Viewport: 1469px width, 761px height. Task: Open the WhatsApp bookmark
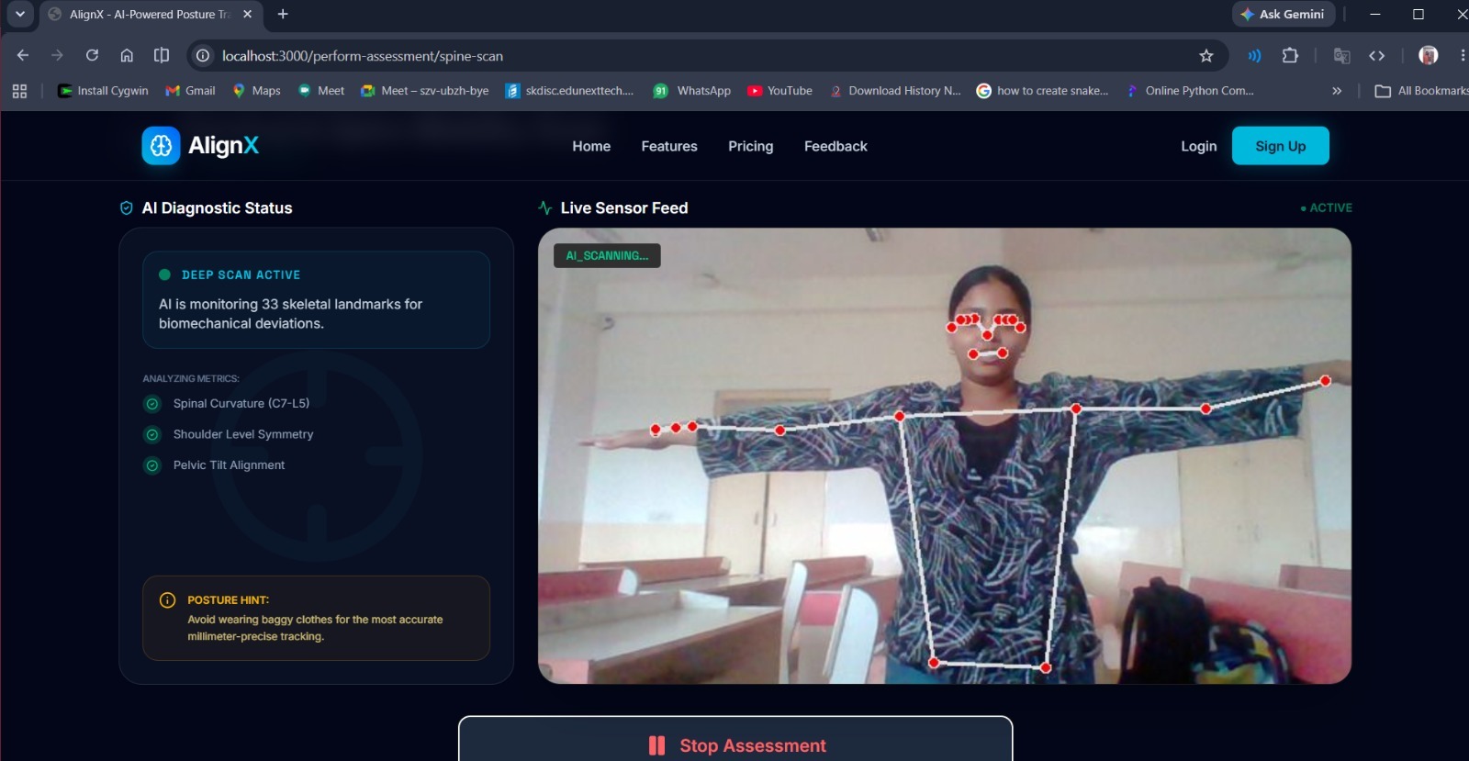click(x=692, y=91)
